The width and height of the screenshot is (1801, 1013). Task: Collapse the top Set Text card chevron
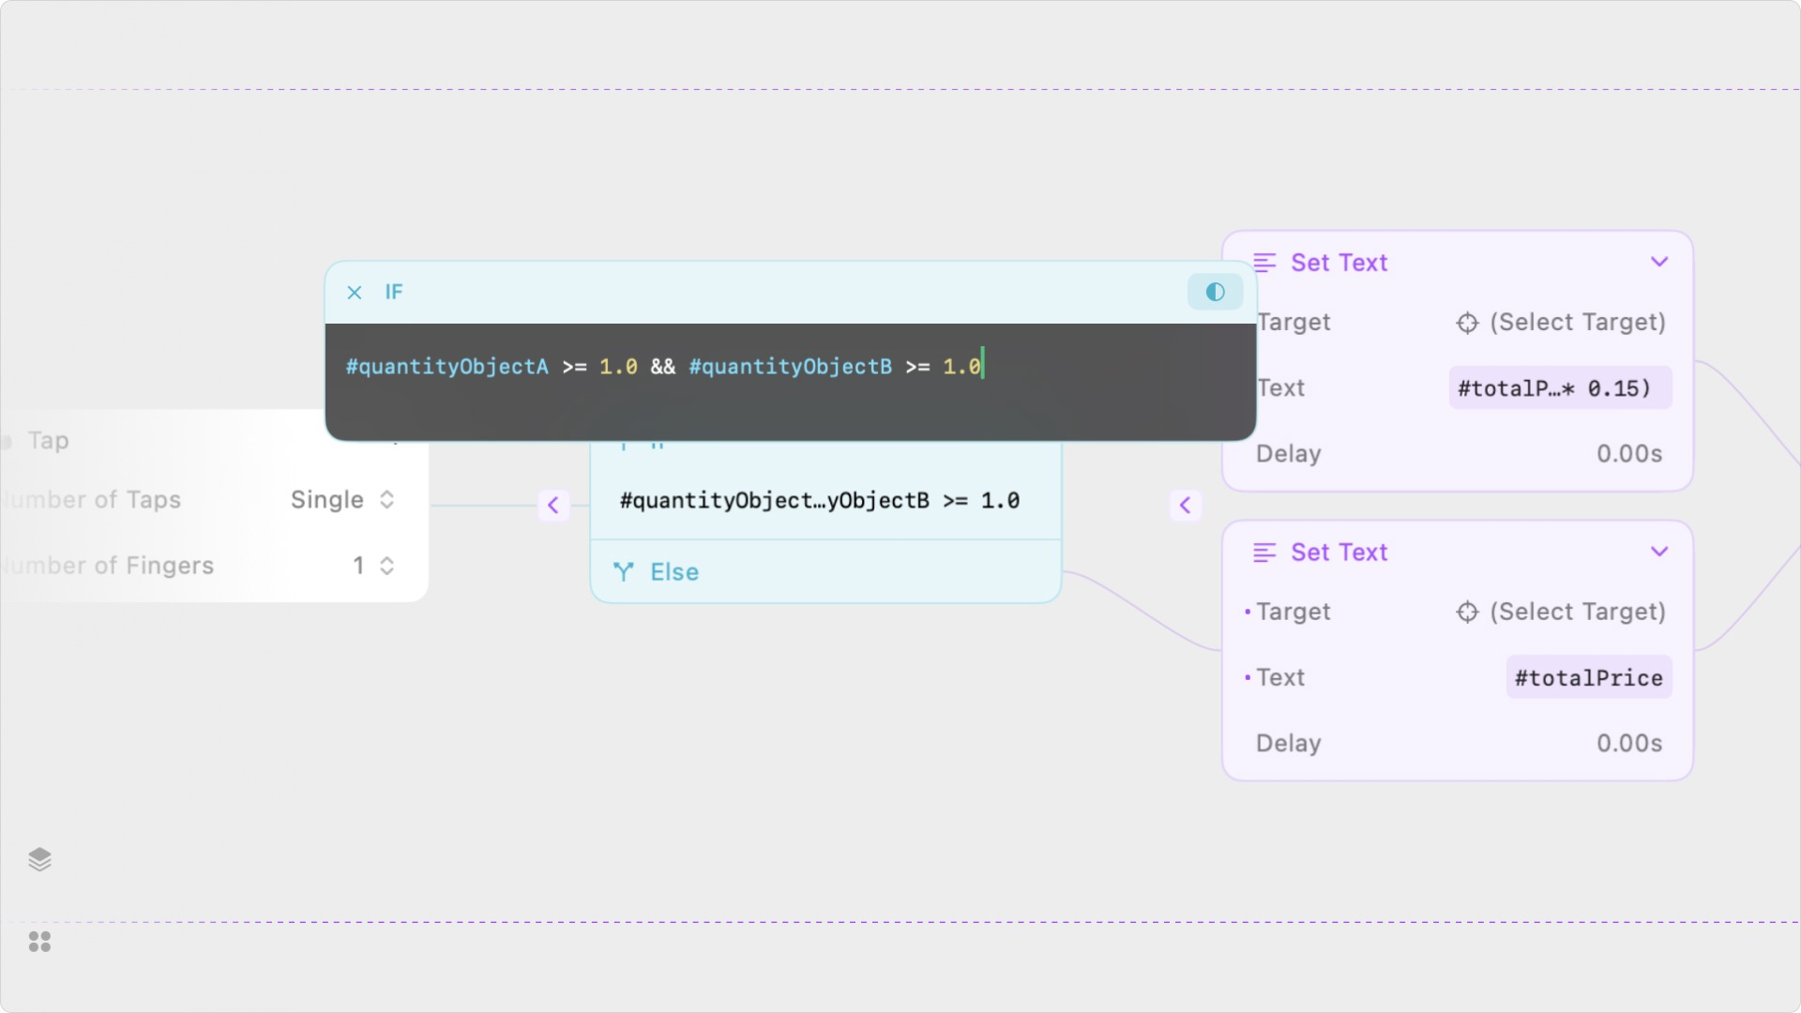(x=1659, y=262)
